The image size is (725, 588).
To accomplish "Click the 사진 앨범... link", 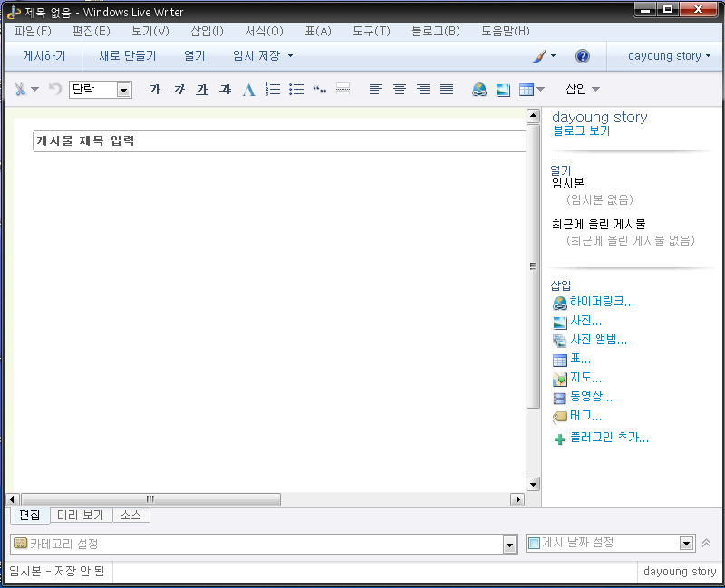I will [599, 340].
